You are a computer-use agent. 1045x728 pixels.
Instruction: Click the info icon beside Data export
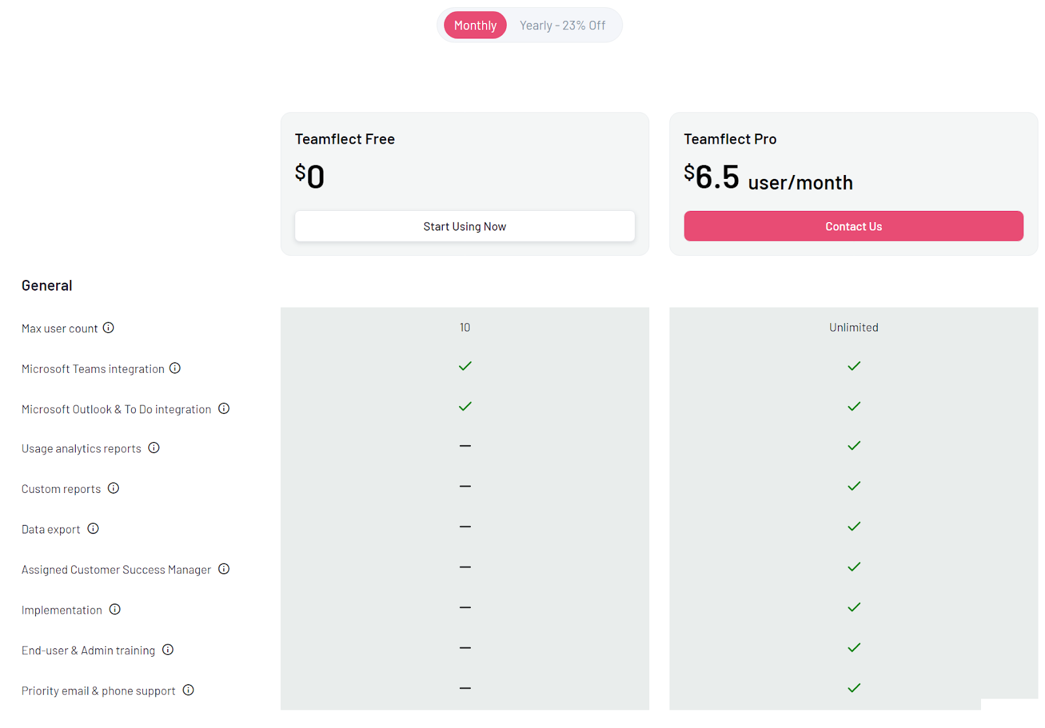click(x=93, y=529)
